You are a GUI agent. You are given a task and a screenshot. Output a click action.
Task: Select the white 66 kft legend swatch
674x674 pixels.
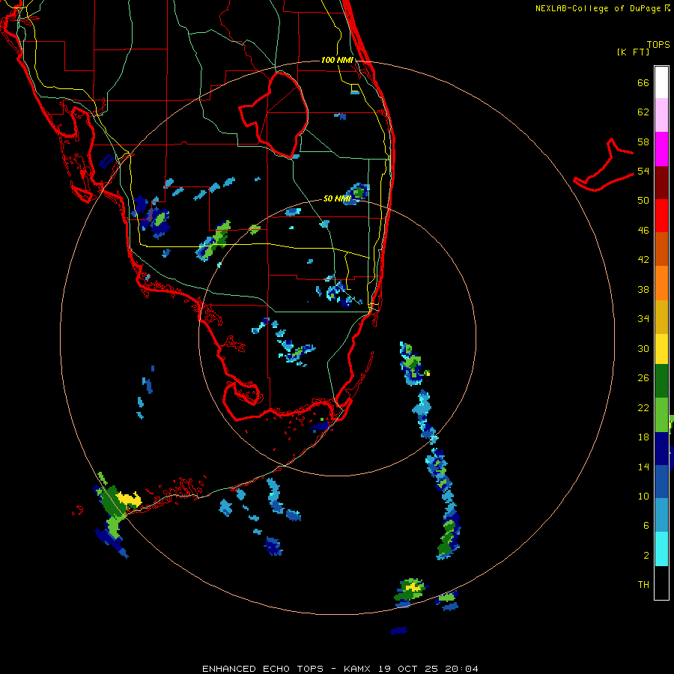(661, 82)
